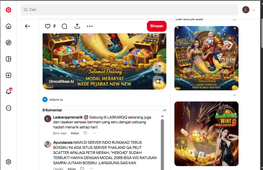The image size is (263, 170).
Task: Click the Baru saja timestamp
Action: click(x=60, y=133)
